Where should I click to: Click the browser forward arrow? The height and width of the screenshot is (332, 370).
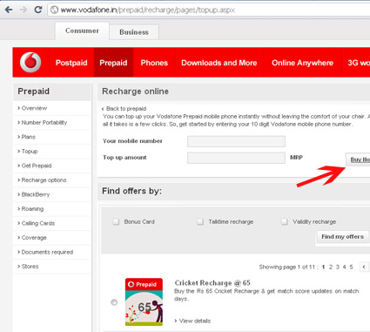click(24, 10)
